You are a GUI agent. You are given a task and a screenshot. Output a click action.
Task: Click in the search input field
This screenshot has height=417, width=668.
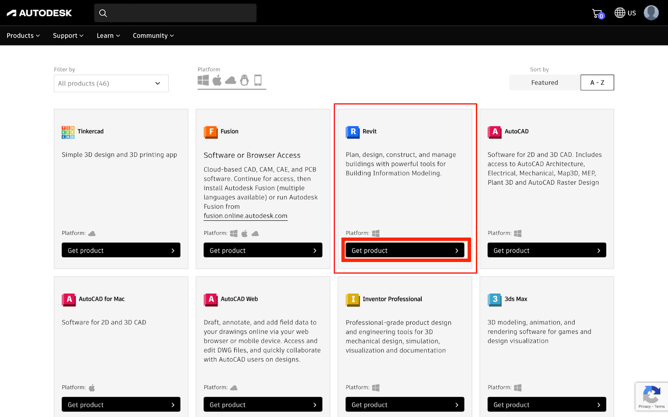pos(175,13)
